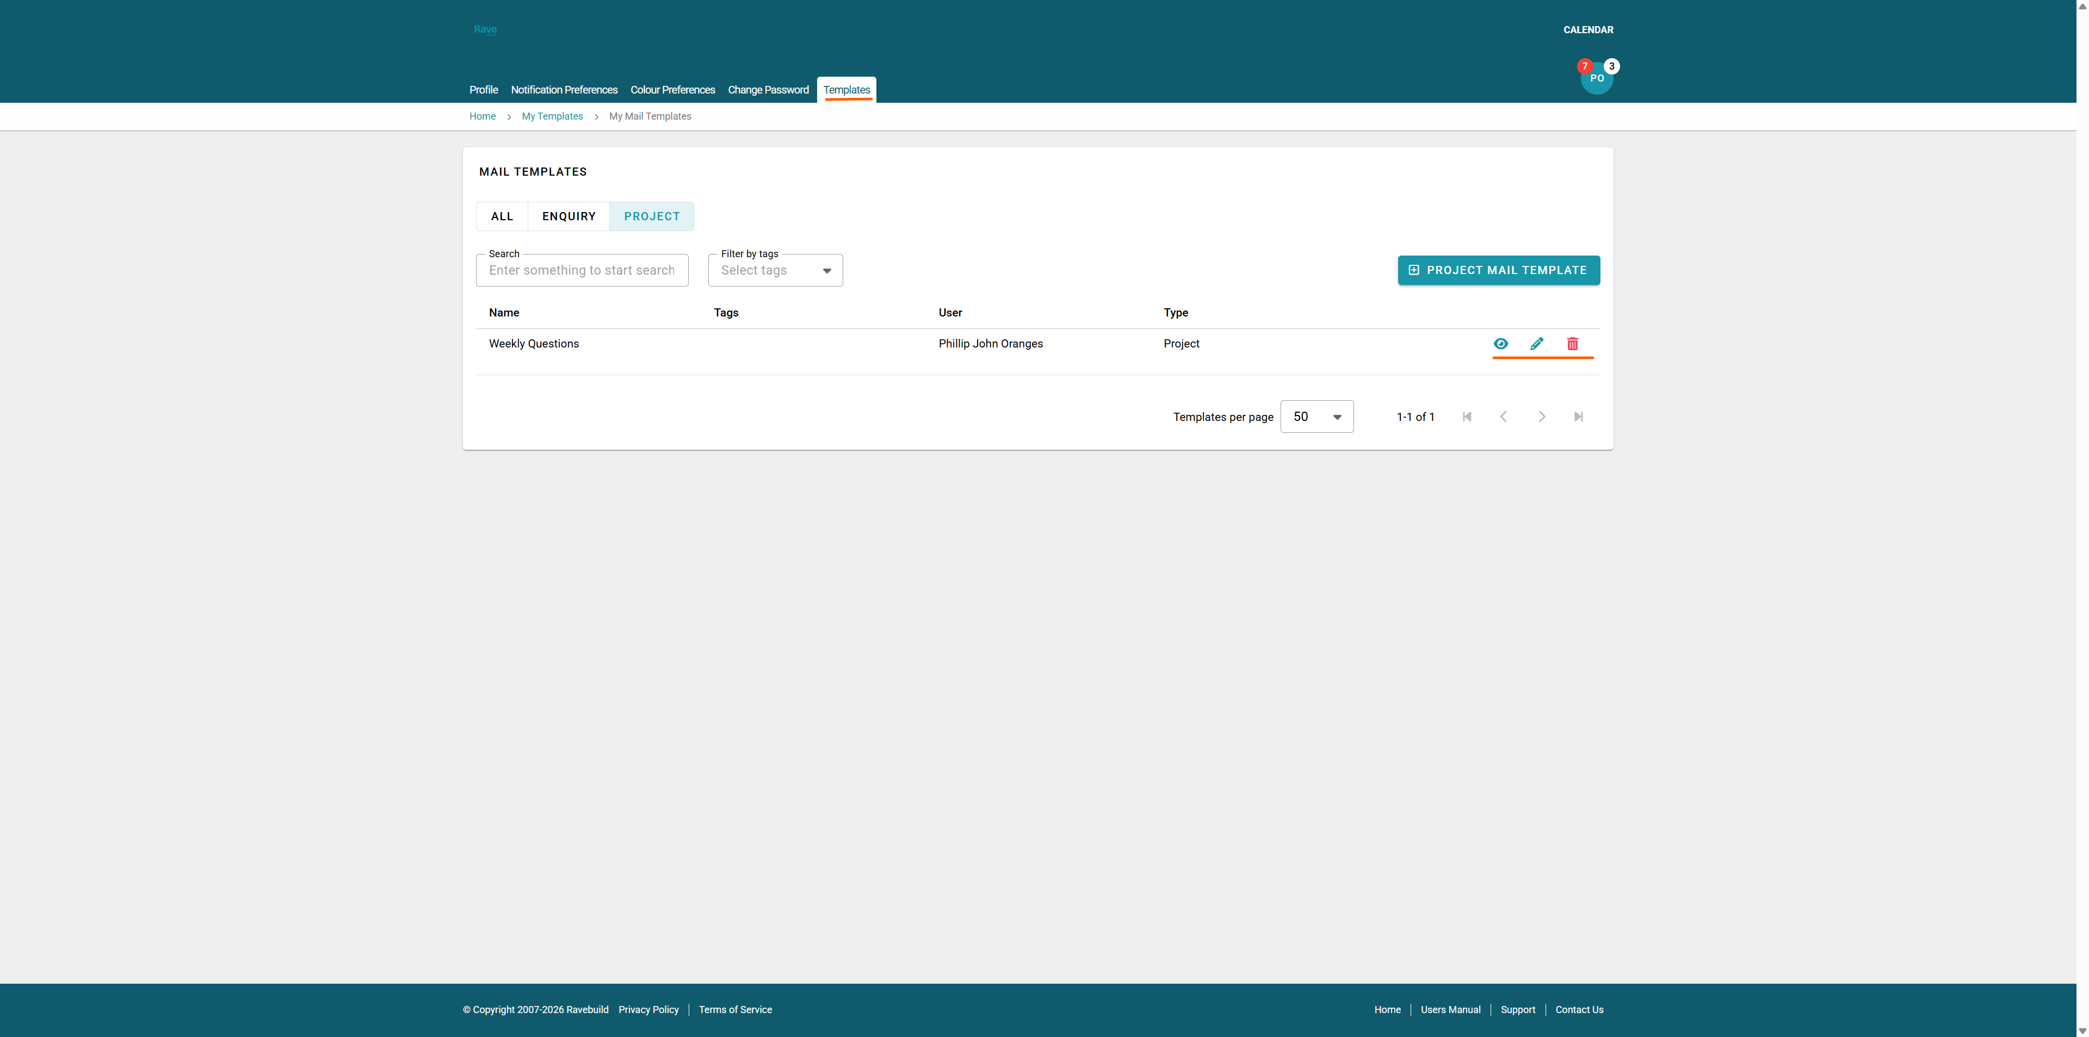Click into the Search input field
The height and width of the screenshot is (1037, 2089).
[x=582, y=271]
